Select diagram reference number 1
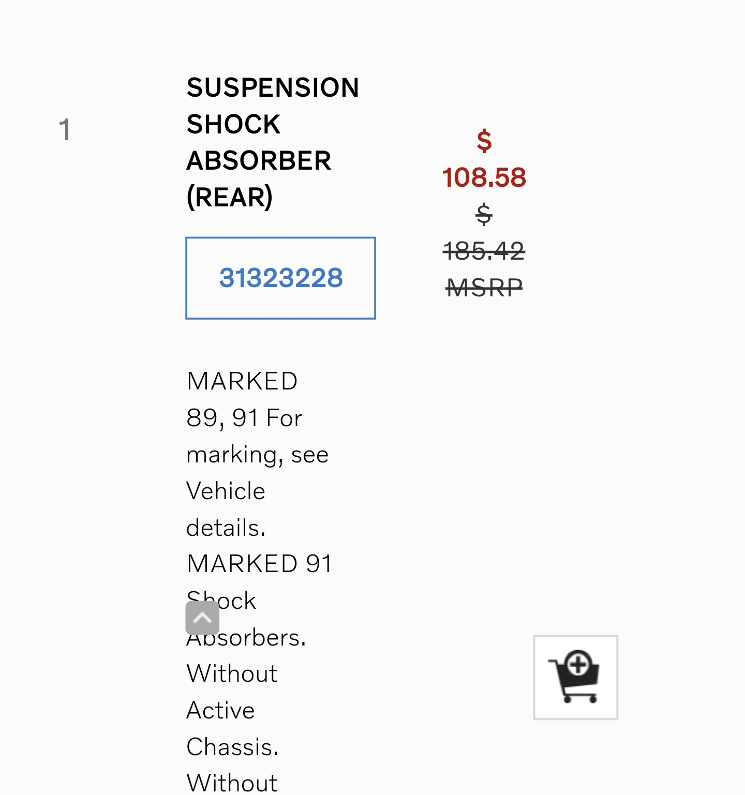The height and width of the screenshot is (795, 745). click(x=65, y=129)
